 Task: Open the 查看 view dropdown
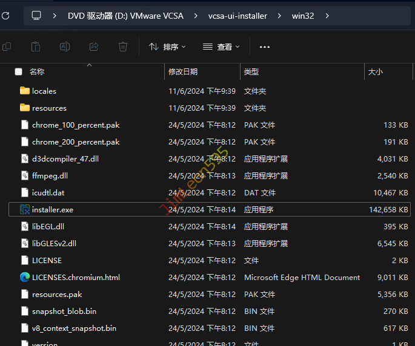click(221, 47)
